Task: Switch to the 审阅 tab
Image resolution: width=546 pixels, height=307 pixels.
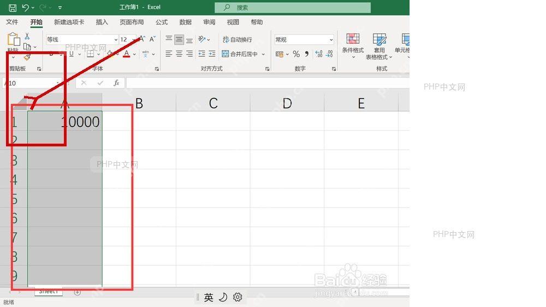Action: [209, 22]
